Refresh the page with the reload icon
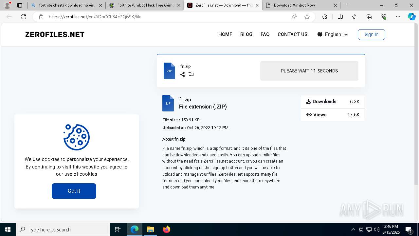The image size is (419, 236). (x=24, y=17)
